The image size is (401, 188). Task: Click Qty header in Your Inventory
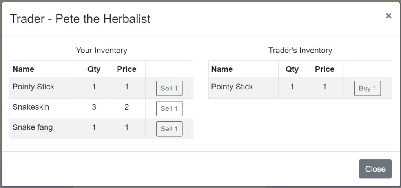click(x=94, y=69)
